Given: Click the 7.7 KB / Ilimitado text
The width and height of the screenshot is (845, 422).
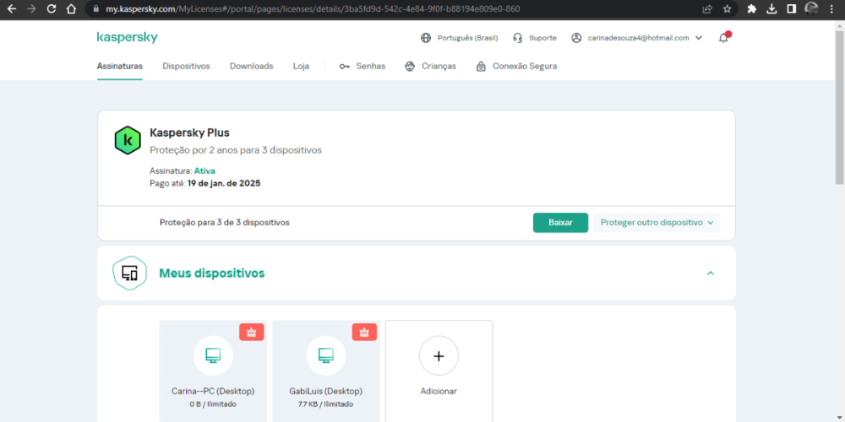Looking at the screenshot, I should 326,403.
